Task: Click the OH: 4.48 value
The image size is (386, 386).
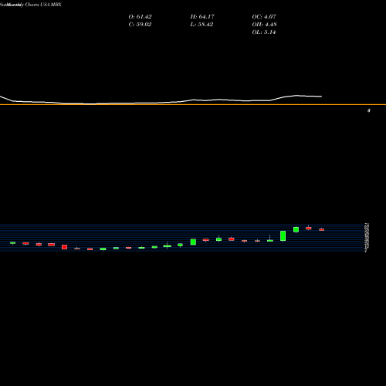Action: [264, 25]
